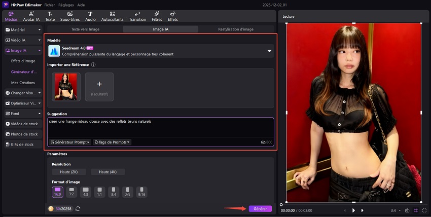Image resolution: width=431 pixels, height=217 pixels.
Task: Select Haute (4K) resolution
Action: (106, 172)
